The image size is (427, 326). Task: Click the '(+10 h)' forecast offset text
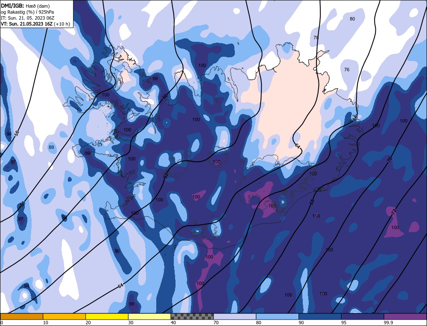point(62,24)
